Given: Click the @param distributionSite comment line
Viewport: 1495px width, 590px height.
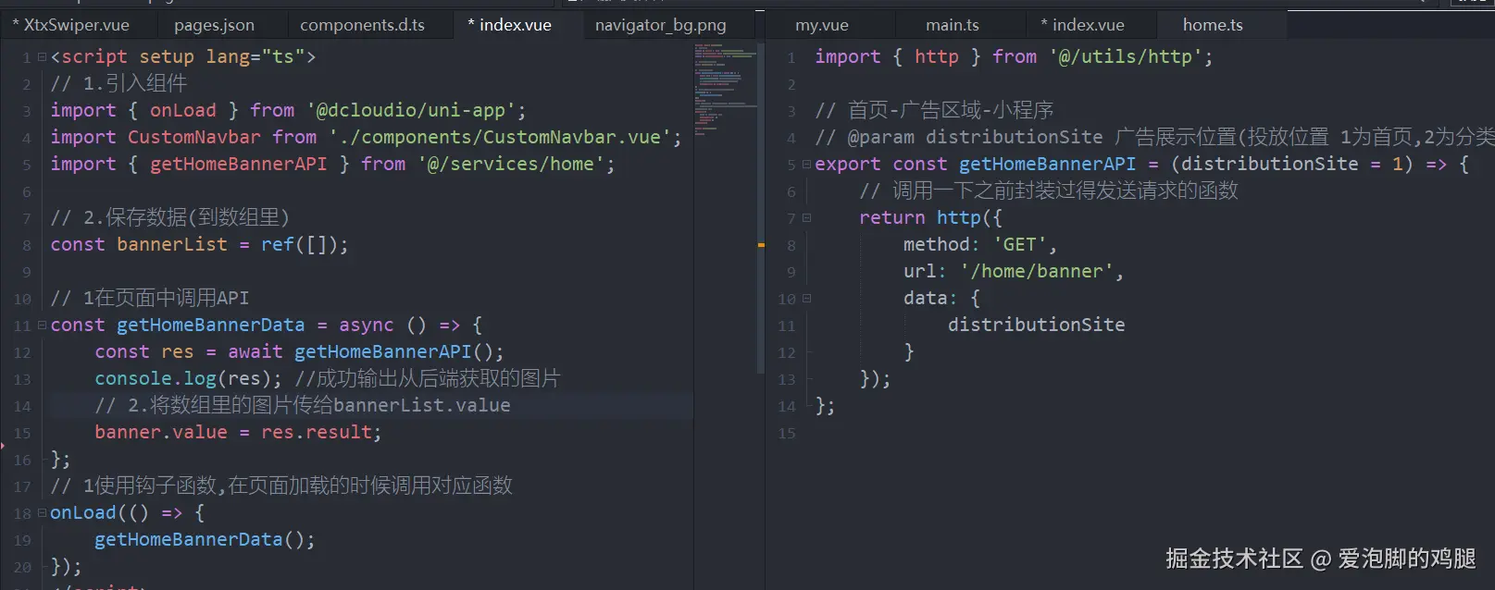Looking at the screenshot, I should pyautogui.click(x=1154, y=138).
